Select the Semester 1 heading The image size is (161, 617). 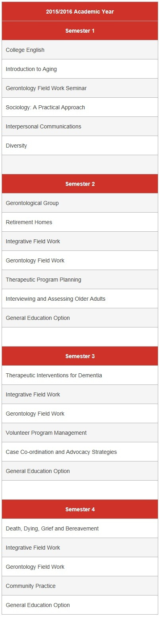point(80,31)
